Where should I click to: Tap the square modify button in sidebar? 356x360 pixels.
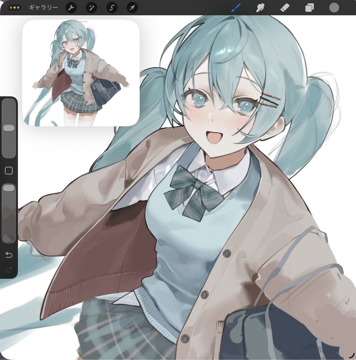coord(9,171)
